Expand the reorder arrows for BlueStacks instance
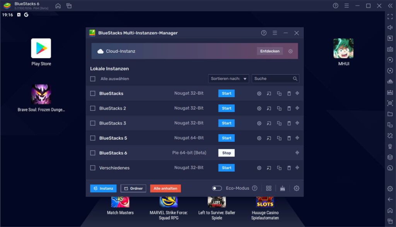 click(x=297, y=93)
